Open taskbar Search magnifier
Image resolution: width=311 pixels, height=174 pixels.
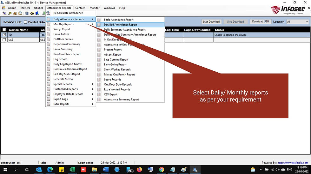[x=17, y=170]
